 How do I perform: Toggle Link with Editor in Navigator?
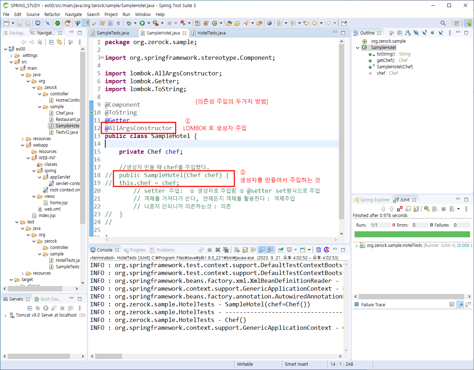click(59, 42)
